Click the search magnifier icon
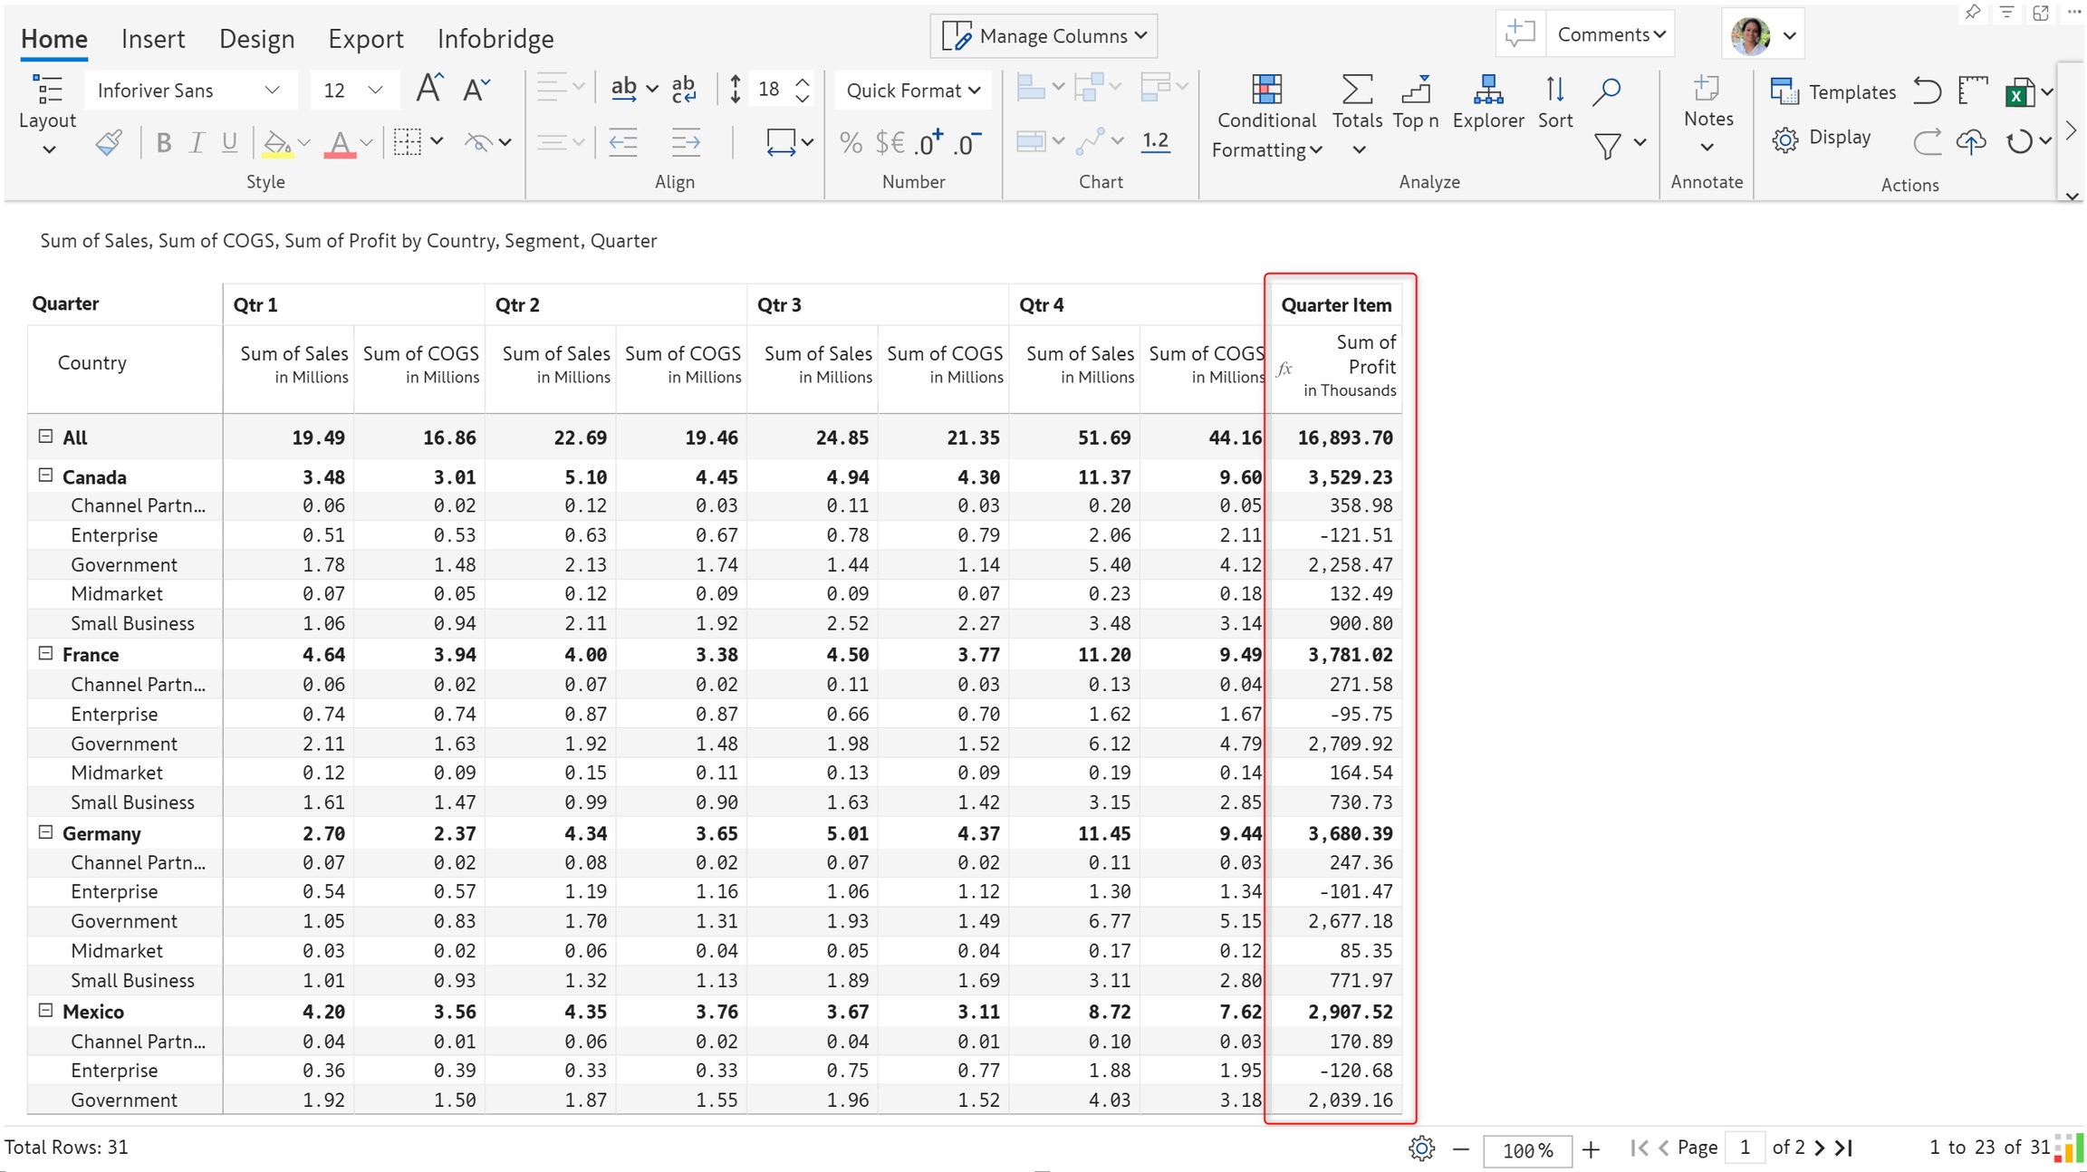Viewport: 2087px width, 1172px height. click(x=1607, y=90)
